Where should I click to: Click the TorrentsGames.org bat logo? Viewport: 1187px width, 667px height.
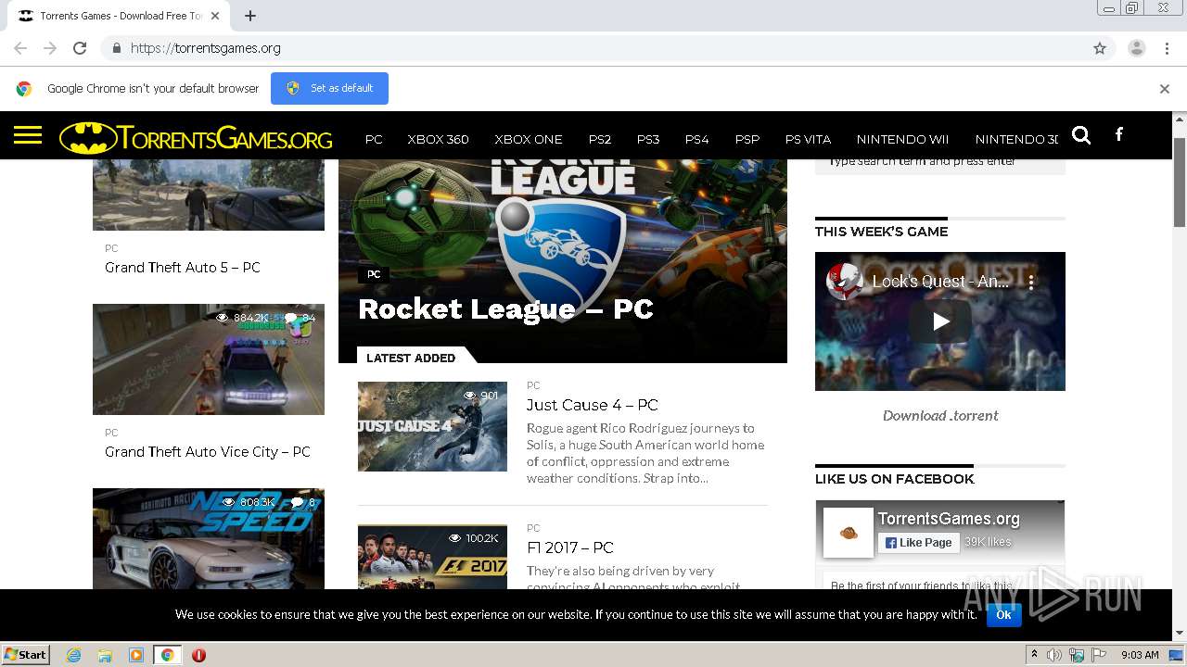196,139
